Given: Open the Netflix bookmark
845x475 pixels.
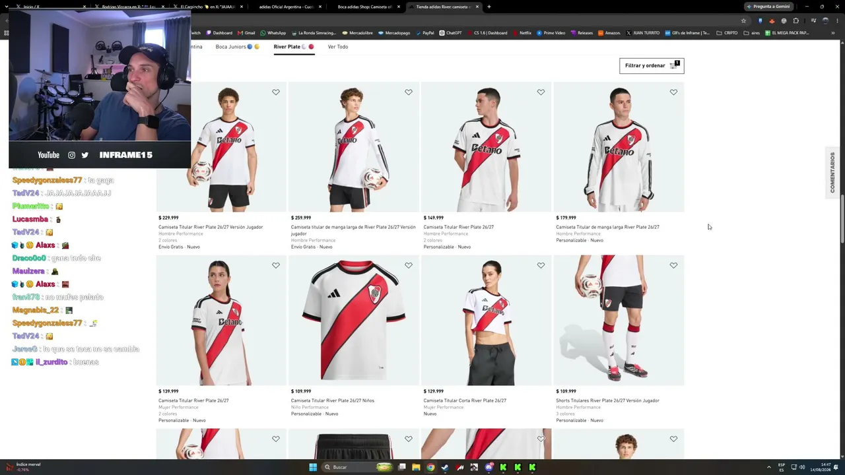Looking at the screenshot, I should (x=522, y=33).
